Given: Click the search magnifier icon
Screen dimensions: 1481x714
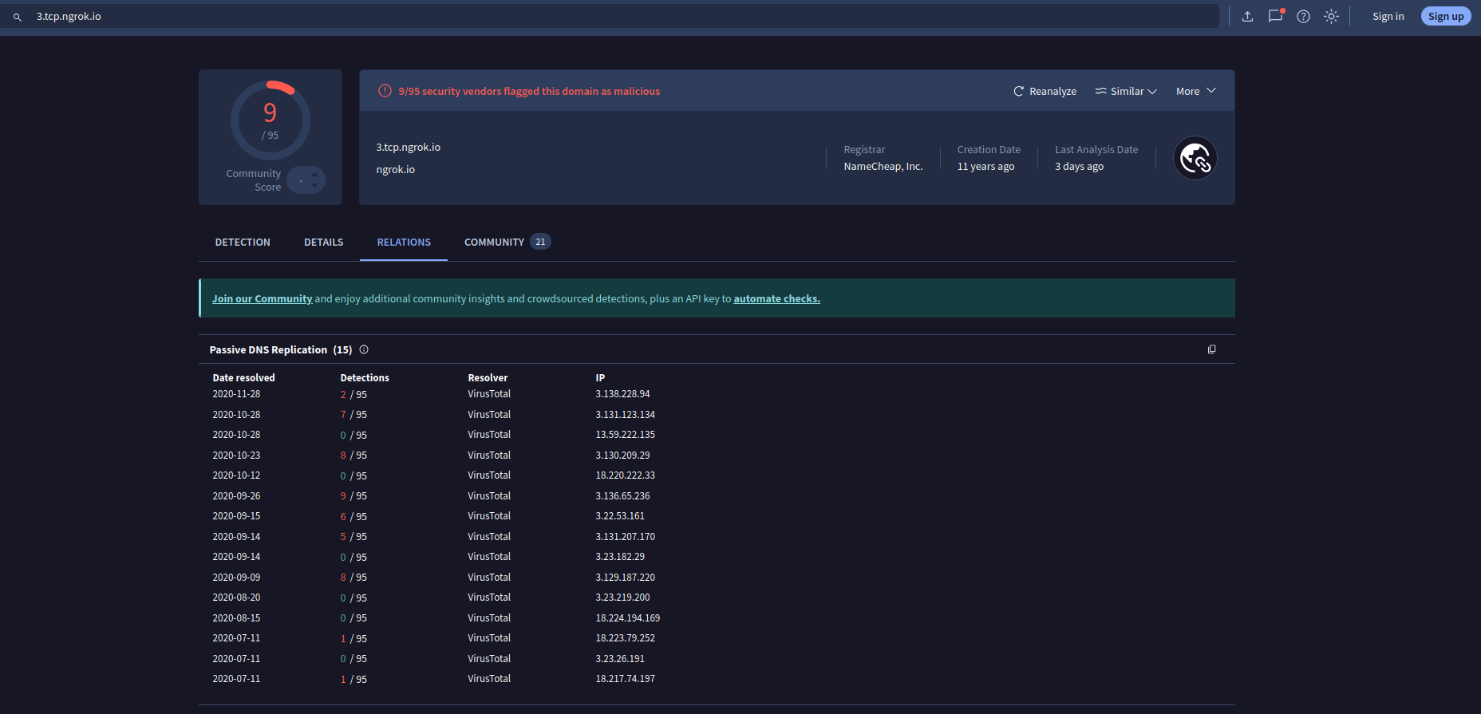Looking at the screenshot, I should click(18, 17).
